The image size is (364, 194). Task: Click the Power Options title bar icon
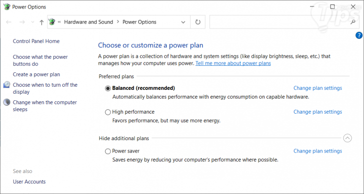point(6,6)
